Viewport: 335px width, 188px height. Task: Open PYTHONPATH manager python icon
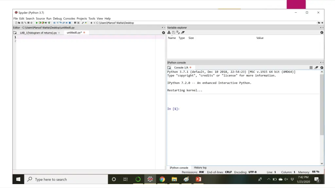pyautogui.click(x=86, y=23)
